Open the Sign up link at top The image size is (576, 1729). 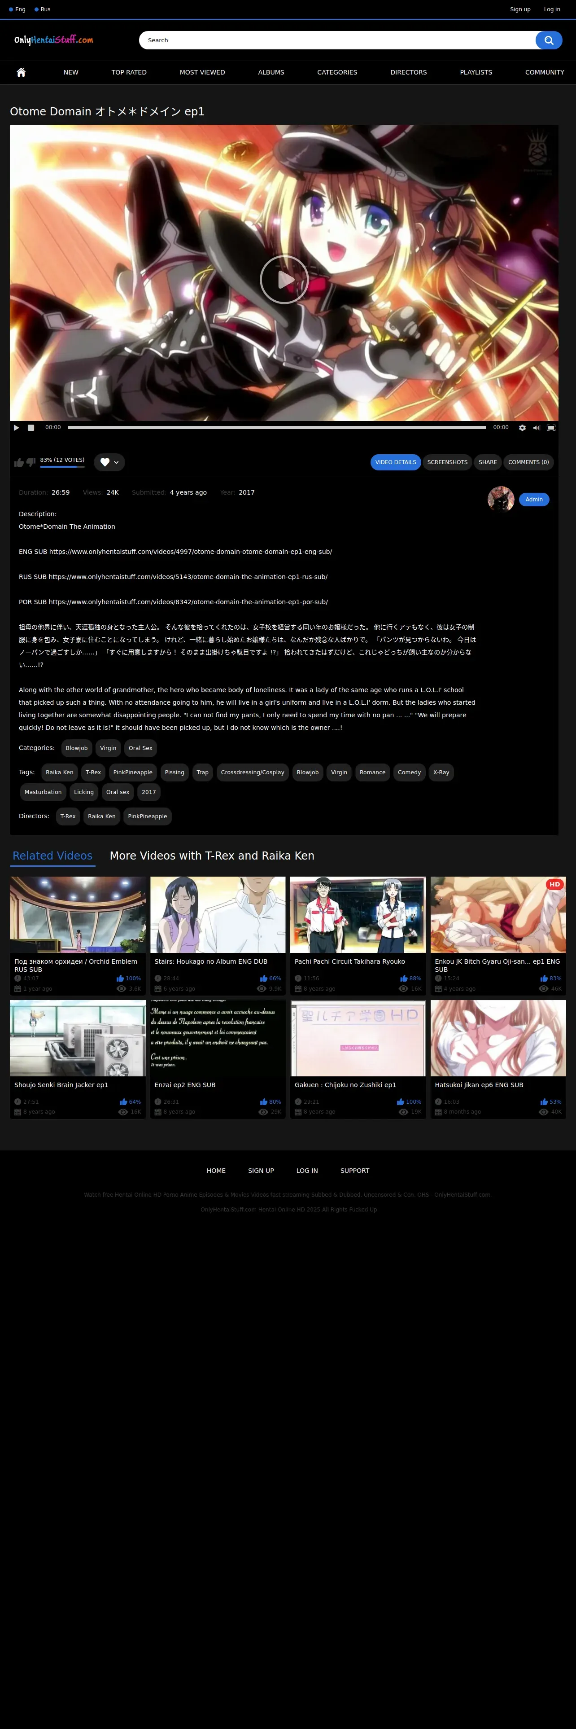pyautogui.click(x=520, y=9)
